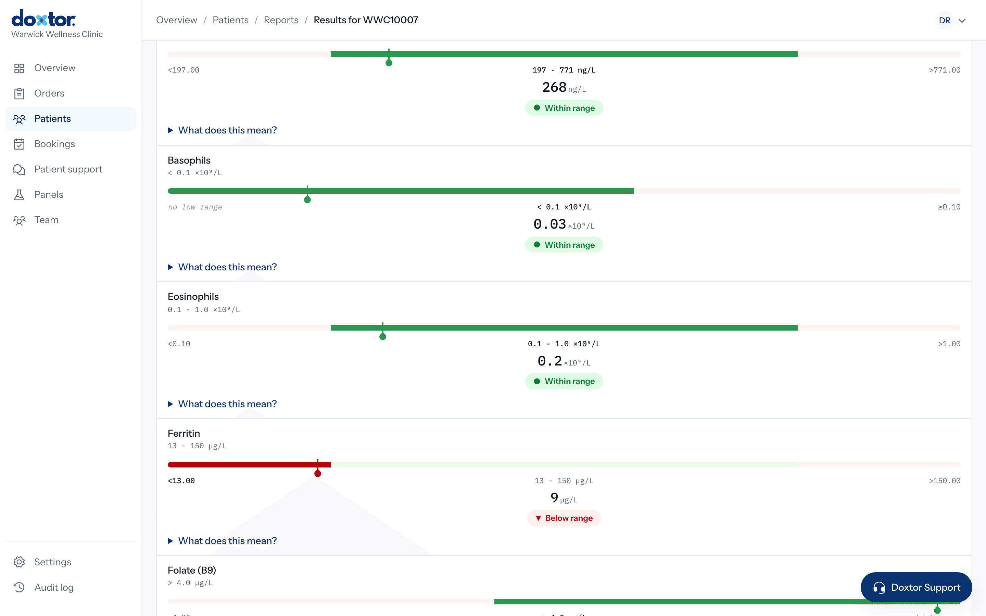Open Audit log in the sidebar
This screenshot has height=616, width=986.
71,587
